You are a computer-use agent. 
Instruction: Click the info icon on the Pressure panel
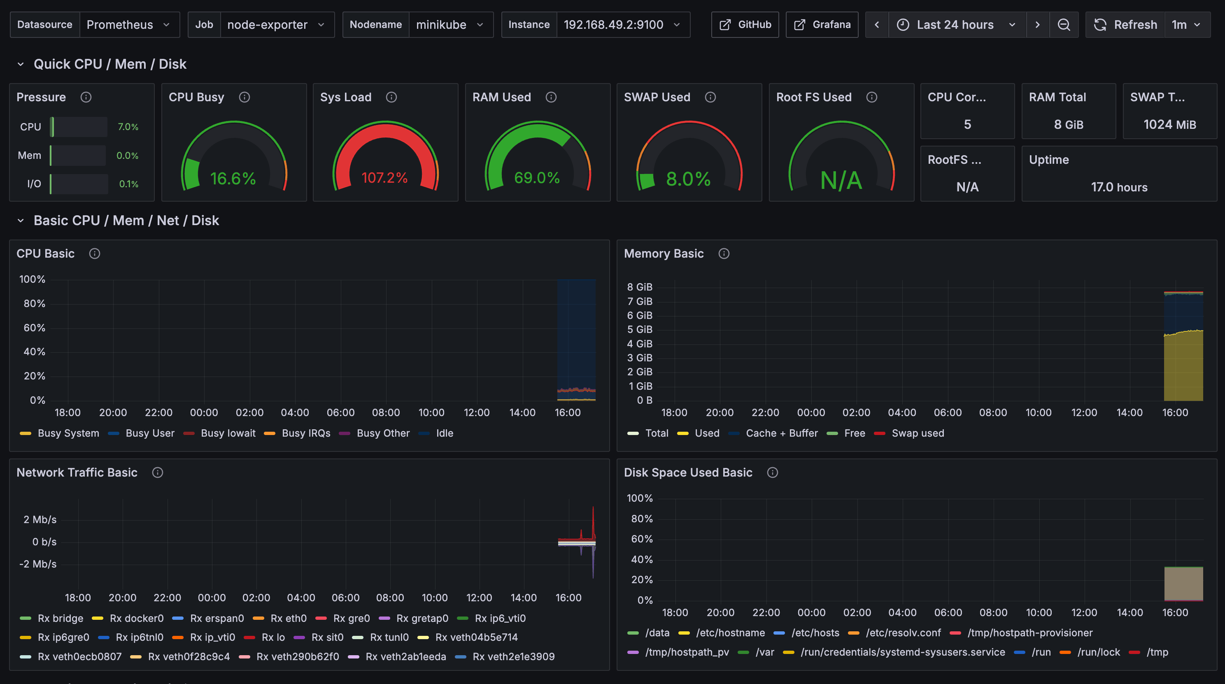coord(86,97)
